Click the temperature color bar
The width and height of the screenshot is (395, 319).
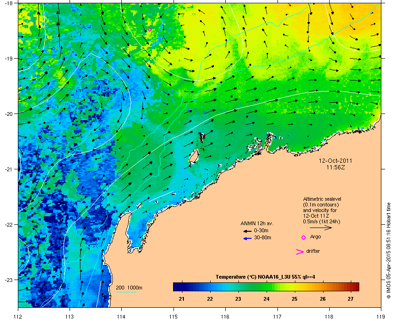pyautogui.click(x=266, y=287)
